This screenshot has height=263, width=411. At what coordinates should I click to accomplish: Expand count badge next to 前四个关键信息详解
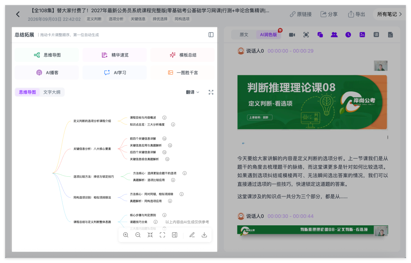click(164, 139)
